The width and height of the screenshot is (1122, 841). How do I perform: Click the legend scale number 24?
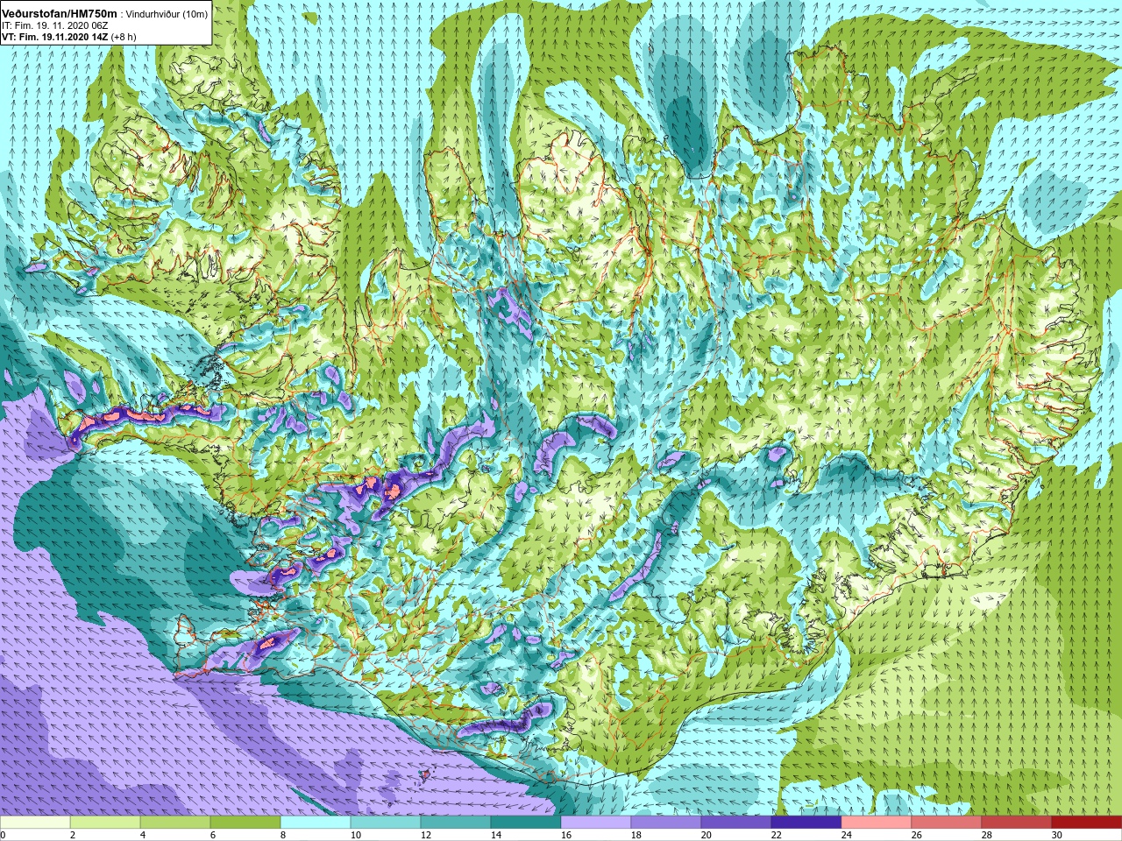tap(846, 835)
